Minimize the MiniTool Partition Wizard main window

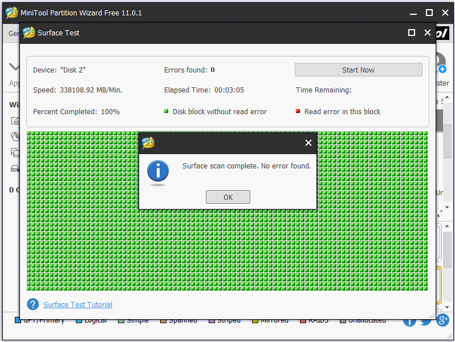pyautogui.click(x=413, y=13)
